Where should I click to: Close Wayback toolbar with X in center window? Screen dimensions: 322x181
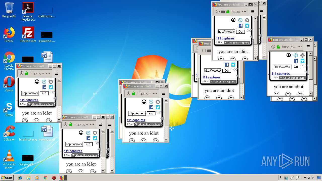(x=158, y=102)
